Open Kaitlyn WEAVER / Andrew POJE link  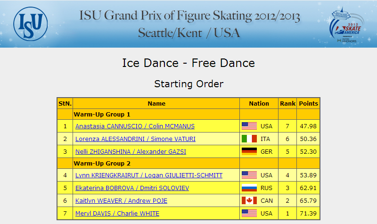click(x=121, y=201)
